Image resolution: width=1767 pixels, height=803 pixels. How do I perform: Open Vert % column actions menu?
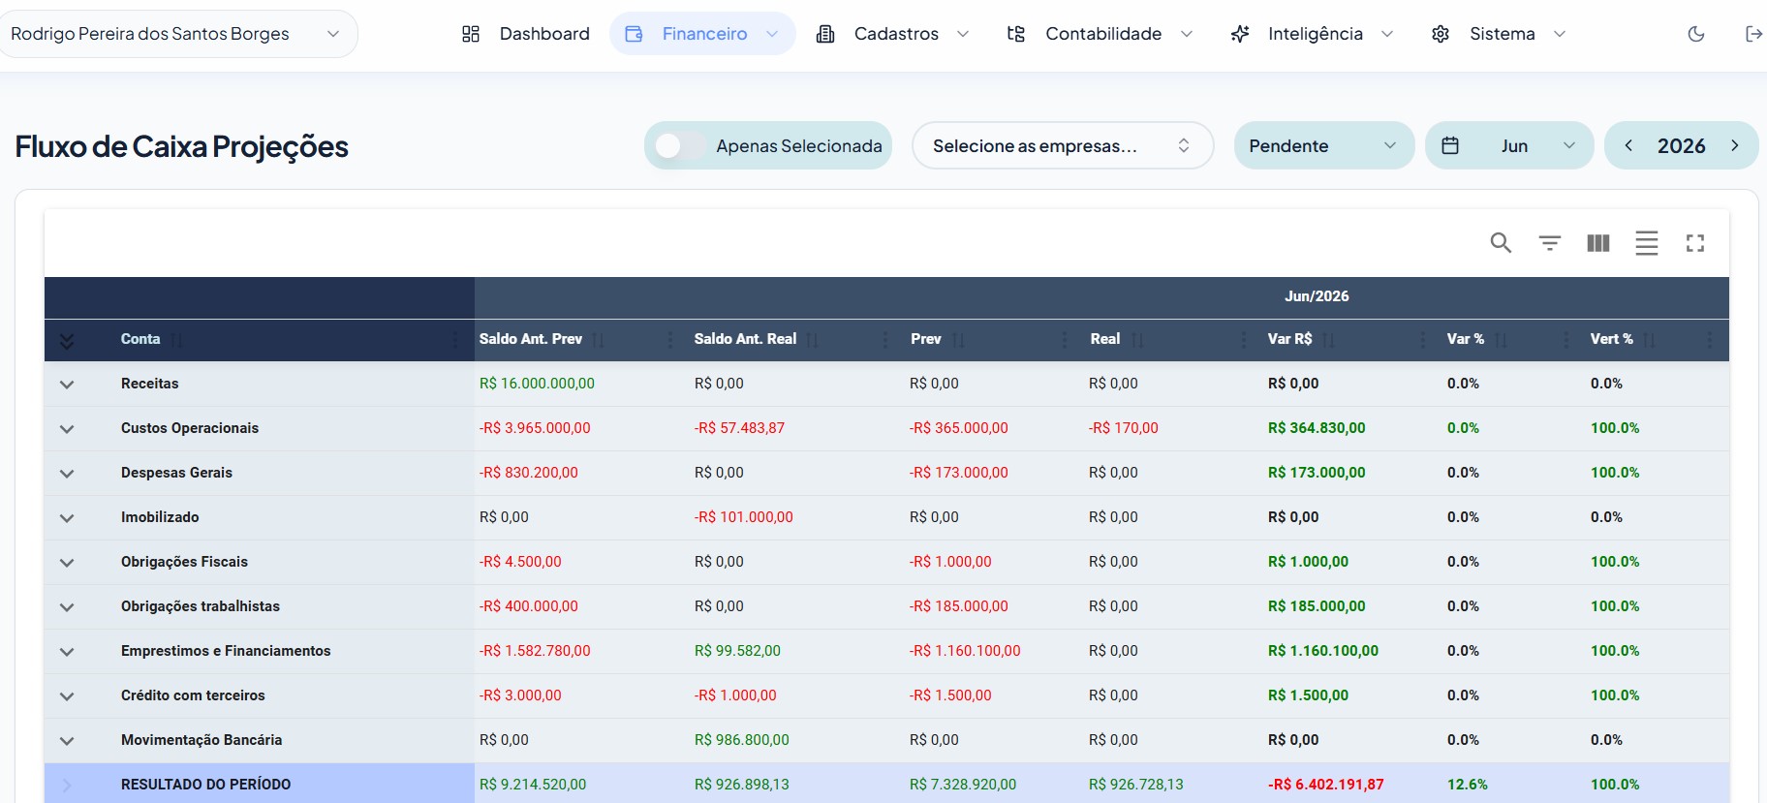point(1710,340)
